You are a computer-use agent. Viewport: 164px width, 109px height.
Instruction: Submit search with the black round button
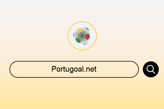(x=151, y=69)
